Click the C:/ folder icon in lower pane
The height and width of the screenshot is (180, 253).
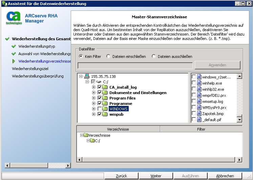click(92, 140)
